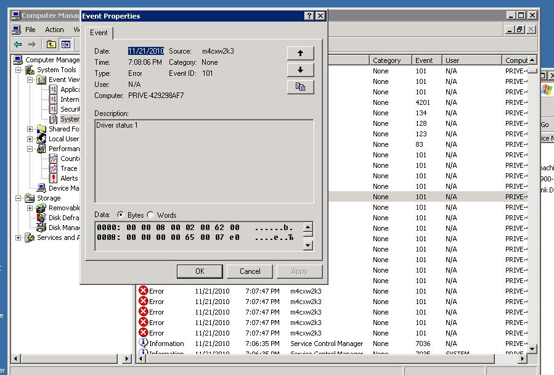Sort by the User column header

coord(472,60)
